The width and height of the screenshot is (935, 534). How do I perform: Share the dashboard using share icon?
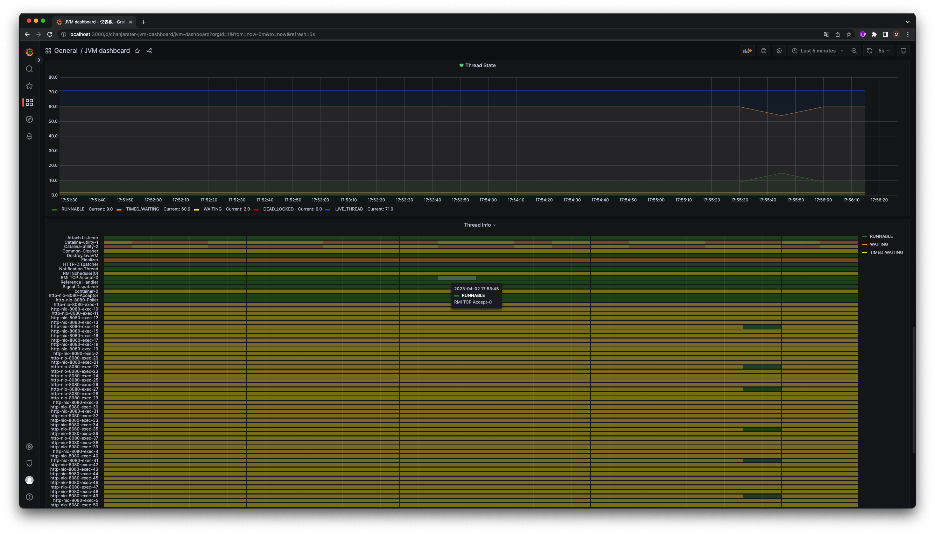(149, 51)
